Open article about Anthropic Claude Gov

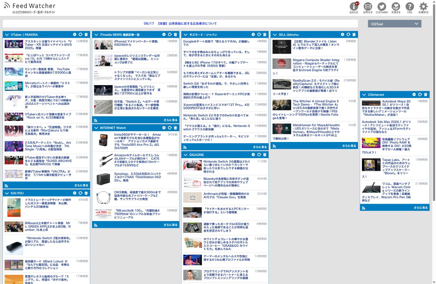tap(226, 195)
